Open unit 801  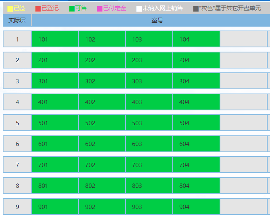[x=55, y=185]
